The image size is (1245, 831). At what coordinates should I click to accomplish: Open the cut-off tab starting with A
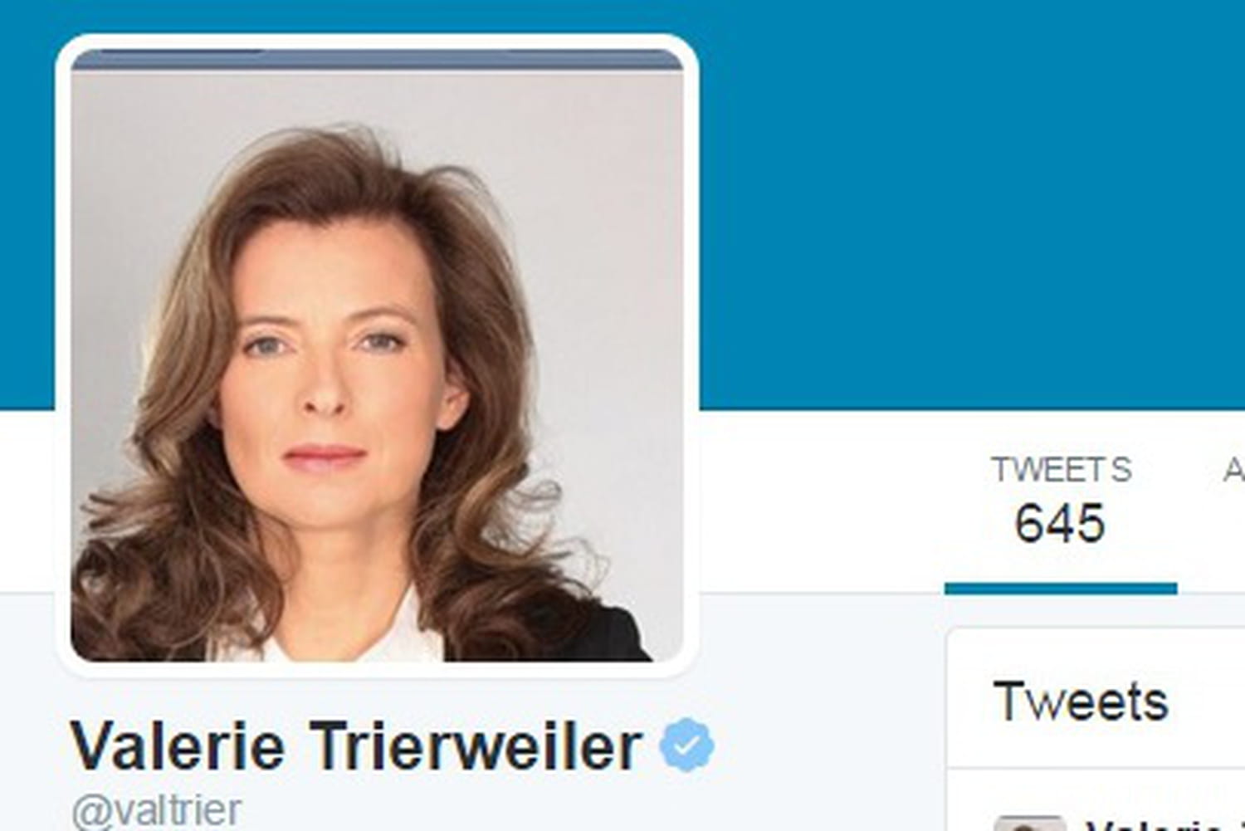1233,471
